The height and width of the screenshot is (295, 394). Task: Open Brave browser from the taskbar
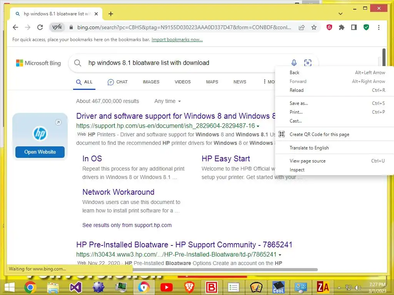(x=189, y=287)
